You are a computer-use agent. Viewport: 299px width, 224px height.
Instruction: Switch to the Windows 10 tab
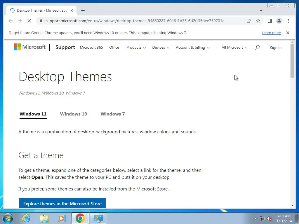point(73,114)
